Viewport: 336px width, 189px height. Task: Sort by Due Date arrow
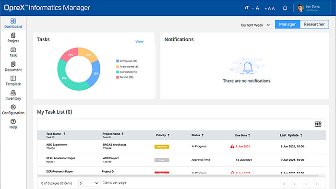[x=249, y=135]
